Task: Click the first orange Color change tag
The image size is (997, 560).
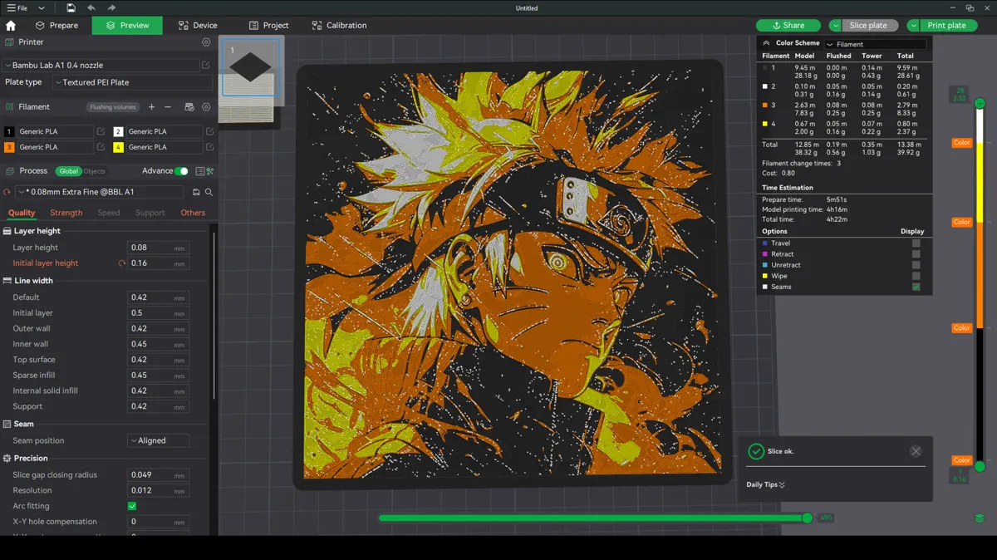Action: tap(962, 143)
